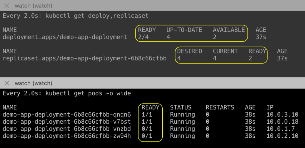Click pod demo-app-deployment-6b8c66cfbb-qnqn6
The height and width of the screenshot is (148, 305).
(67, 114)
